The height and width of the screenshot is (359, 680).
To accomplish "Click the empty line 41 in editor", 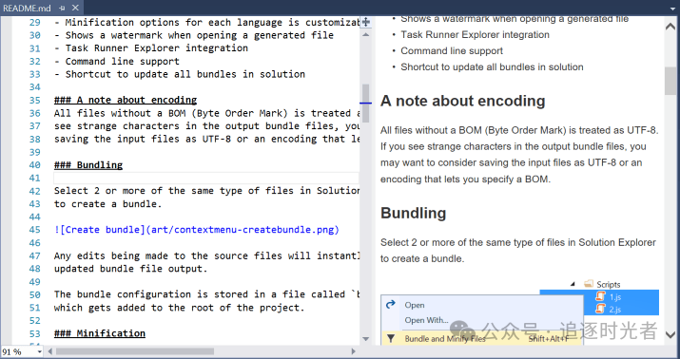I will (206, 178).
